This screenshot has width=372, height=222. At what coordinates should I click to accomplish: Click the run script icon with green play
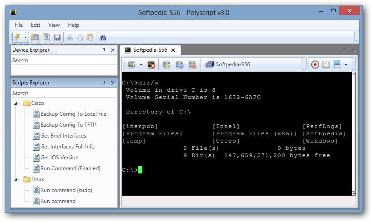pos(167,64)
